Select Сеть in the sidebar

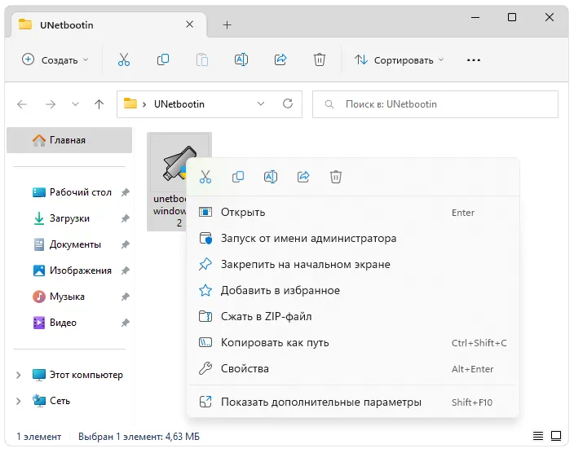pos(51,402)
